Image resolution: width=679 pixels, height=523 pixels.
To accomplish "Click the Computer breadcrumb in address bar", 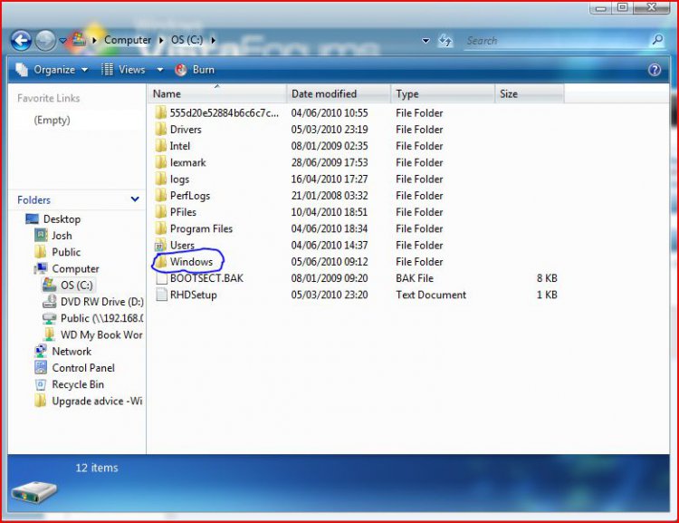I will point(128,40).
